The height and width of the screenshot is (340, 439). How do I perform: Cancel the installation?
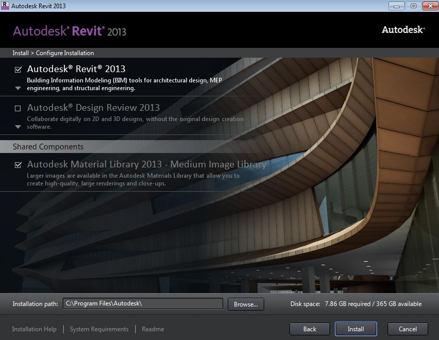(x=407, y=329)
